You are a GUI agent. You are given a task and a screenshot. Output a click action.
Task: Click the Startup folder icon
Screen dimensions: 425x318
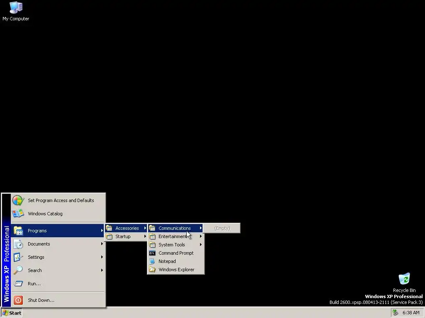click(x=109, y=236)
